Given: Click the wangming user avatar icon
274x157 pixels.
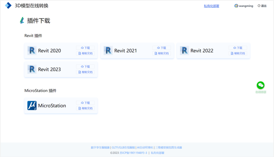Looking at the screenshot, I should pos(236,6).
